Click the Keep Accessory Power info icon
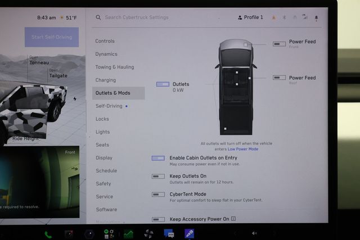This screenshot has width=360, height=240. click(x=233, y=219)
